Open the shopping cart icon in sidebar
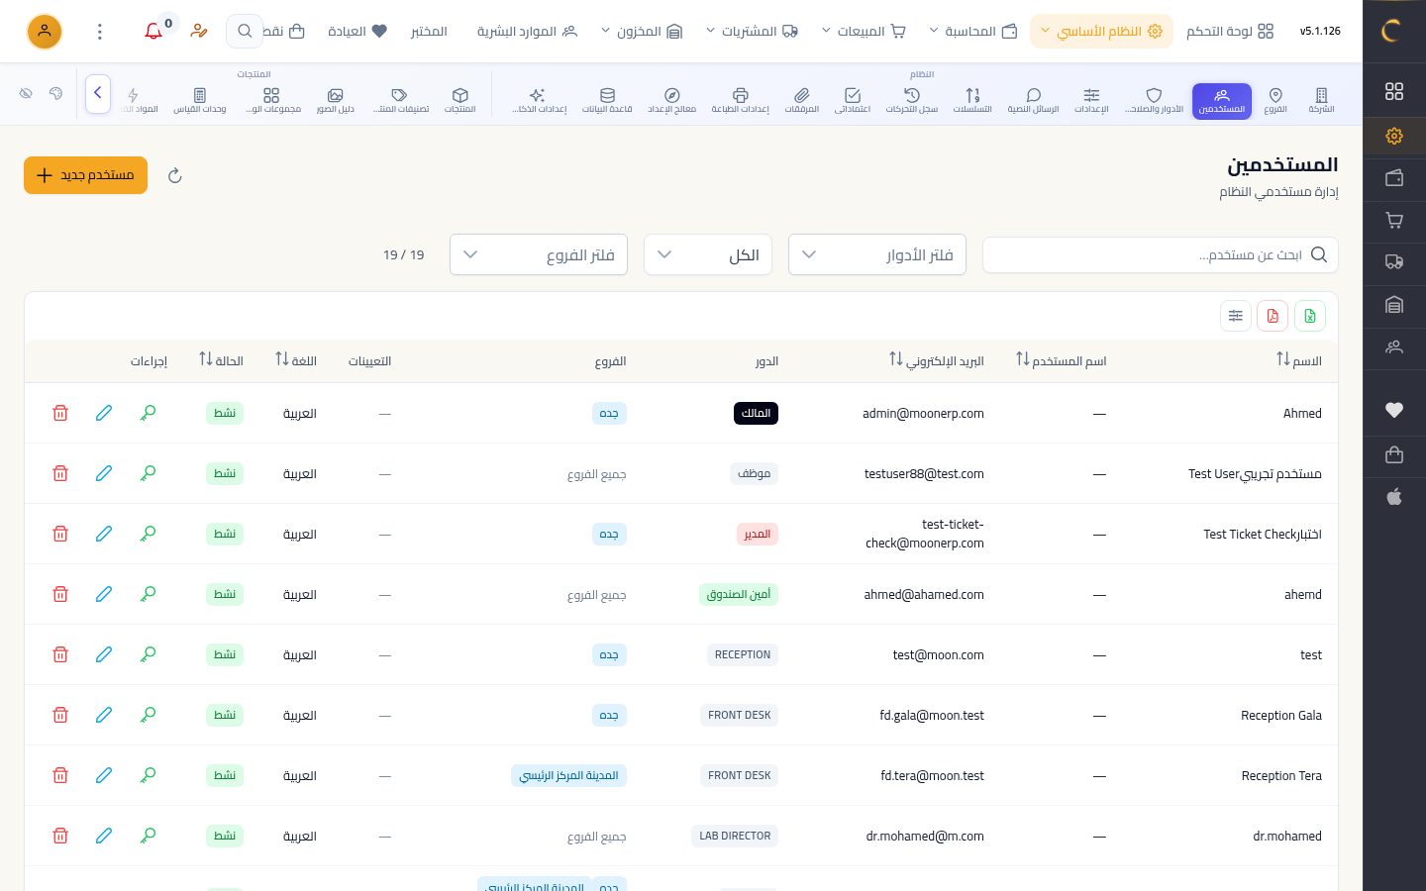 (1394, 221)
